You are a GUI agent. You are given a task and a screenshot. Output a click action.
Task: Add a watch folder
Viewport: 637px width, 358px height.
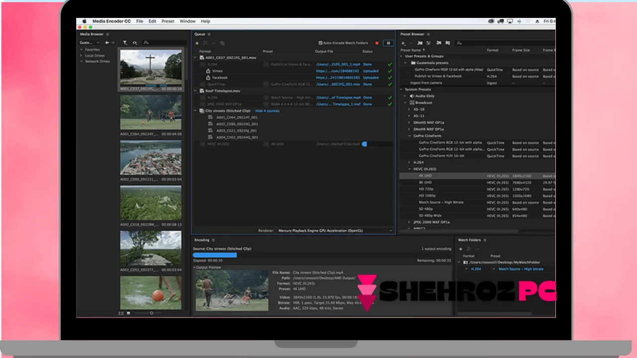click(x=460, y=249)
